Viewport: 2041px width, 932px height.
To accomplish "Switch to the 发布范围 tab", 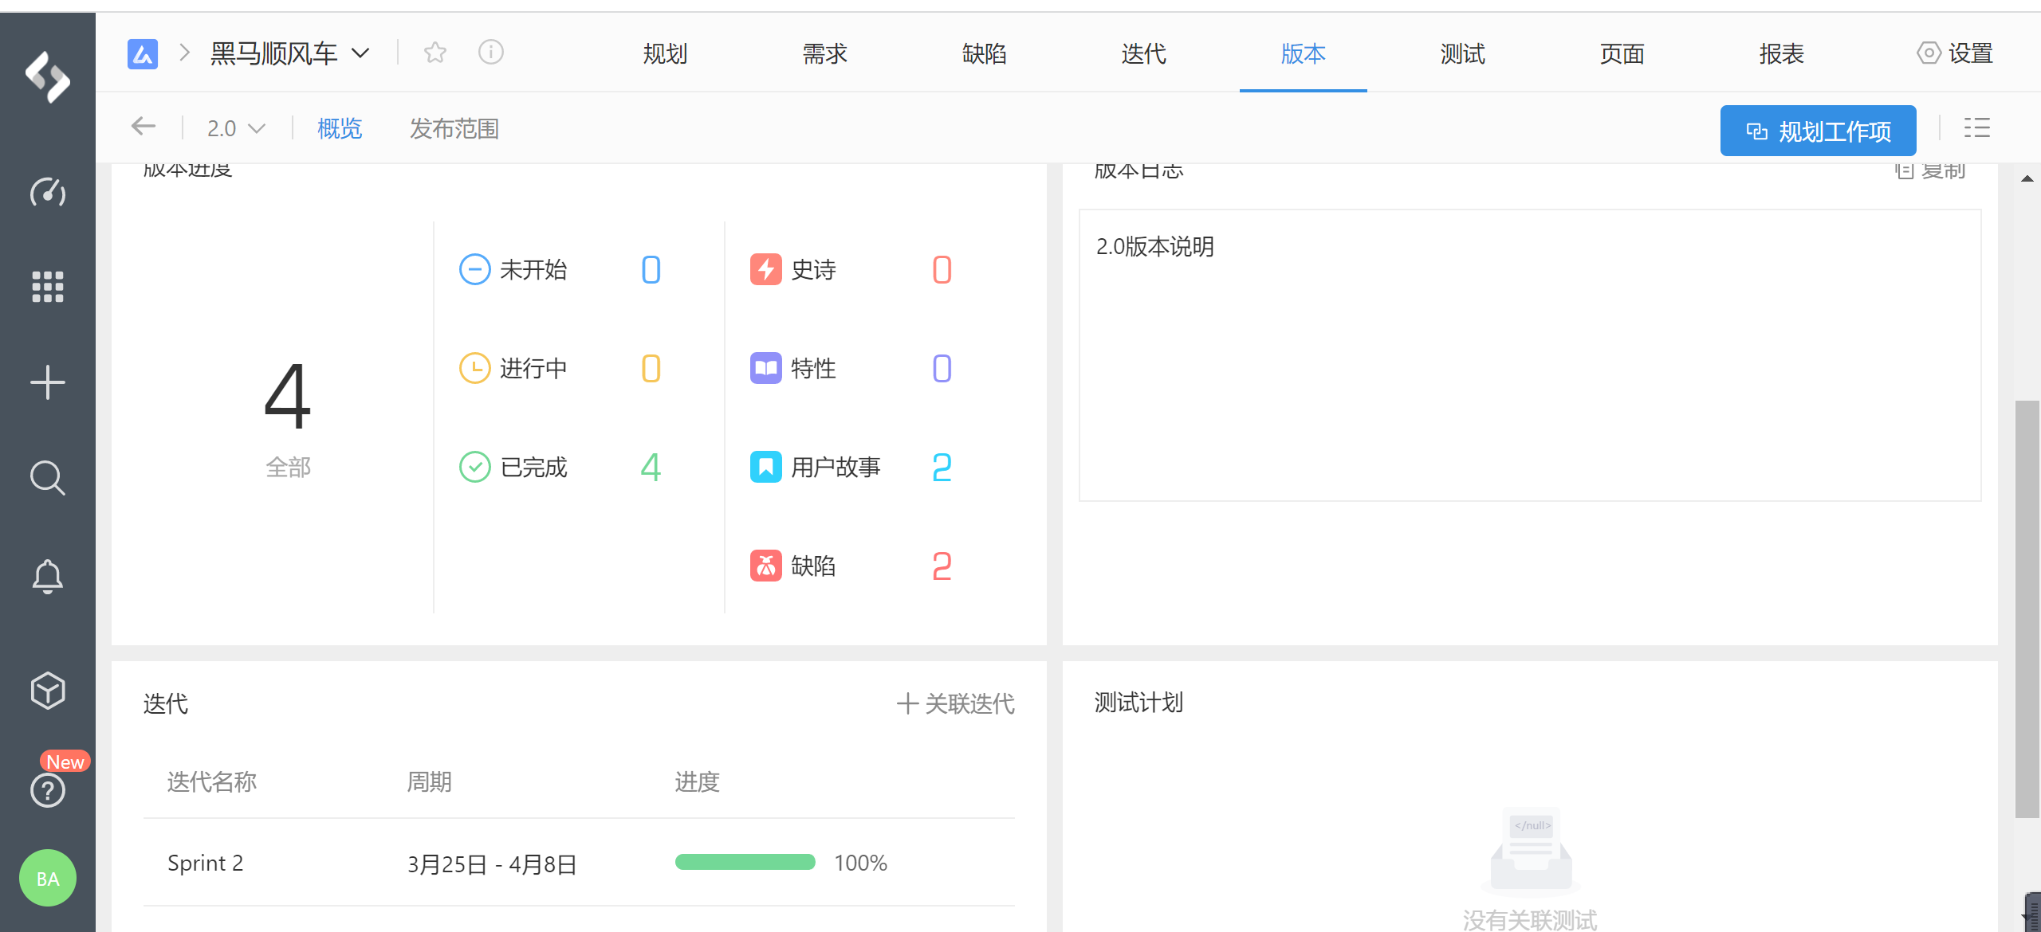I will pyautogui.click(x=454, y=128).
